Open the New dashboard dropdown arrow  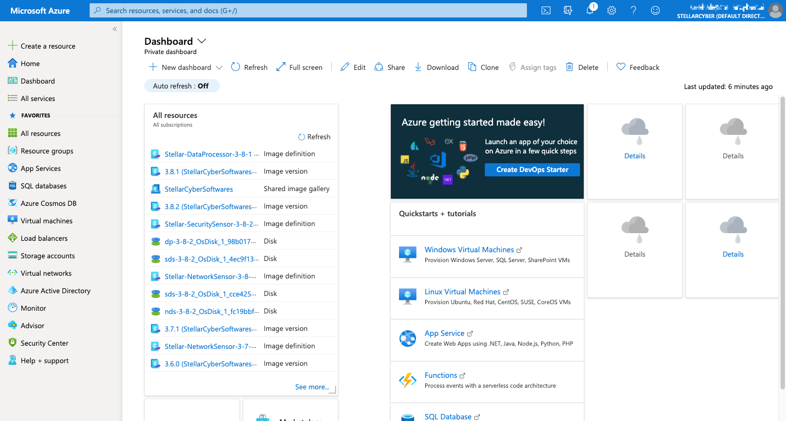219,68
